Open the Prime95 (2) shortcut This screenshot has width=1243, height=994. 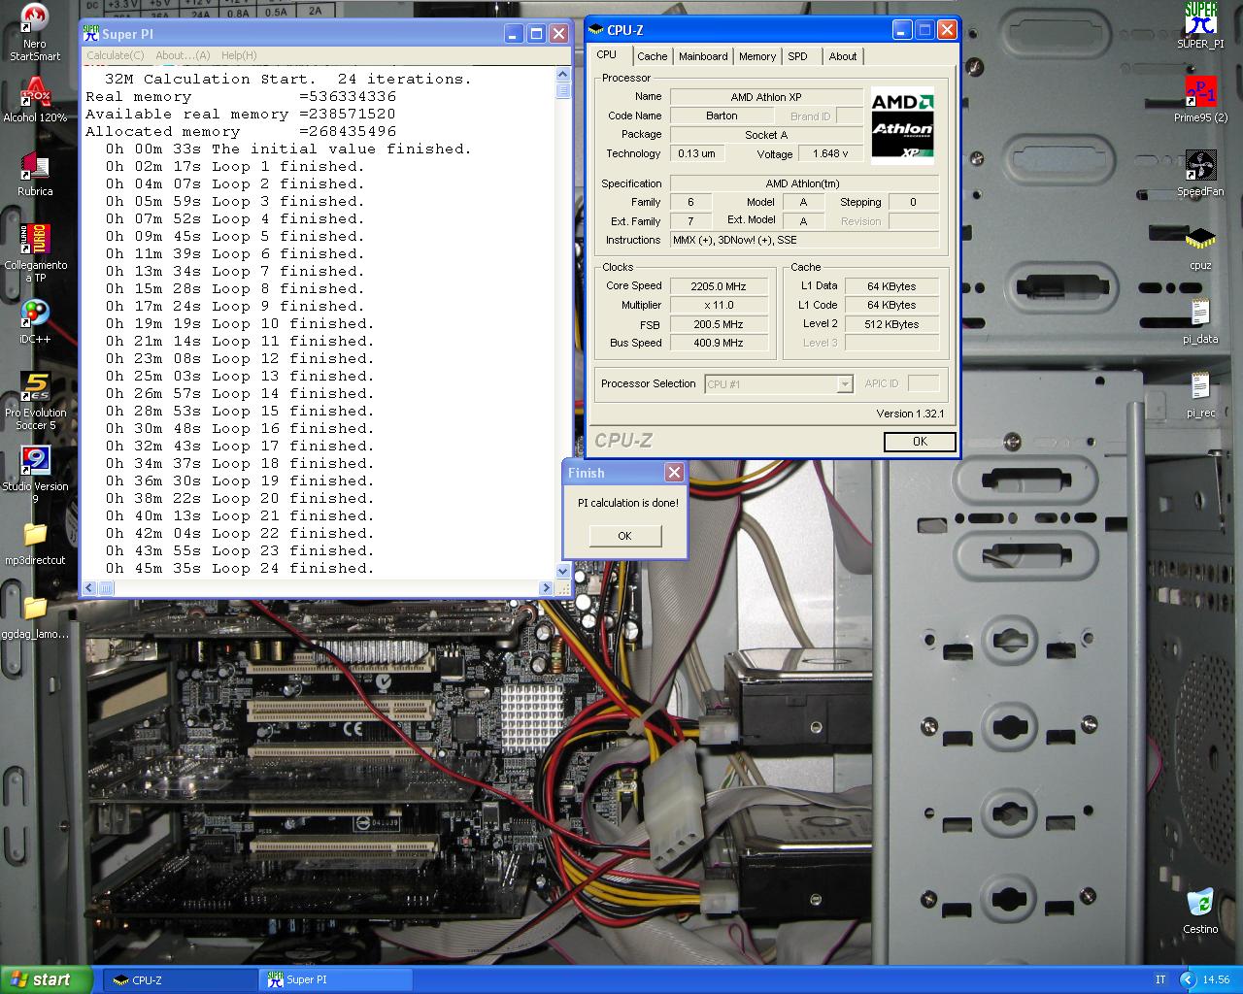(x=1200, y=100)
